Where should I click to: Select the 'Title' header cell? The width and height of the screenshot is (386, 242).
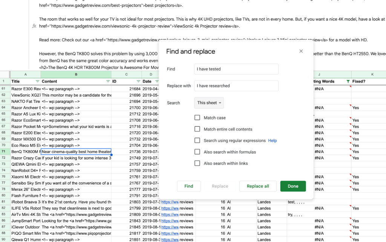(26, 81)
